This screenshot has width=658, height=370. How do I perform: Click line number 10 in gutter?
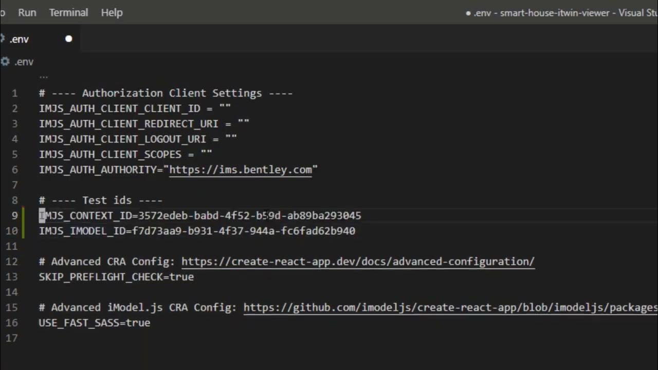point(12,231)
